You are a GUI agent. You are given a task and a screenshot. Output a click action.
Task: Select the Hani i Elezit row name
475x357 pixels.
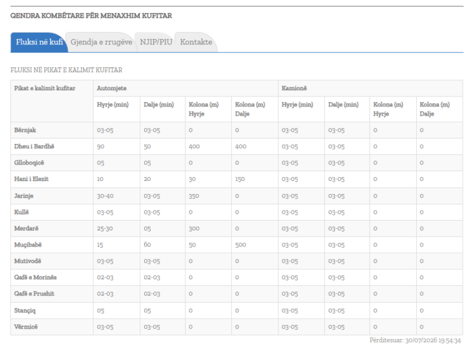(x=32, y=179)
